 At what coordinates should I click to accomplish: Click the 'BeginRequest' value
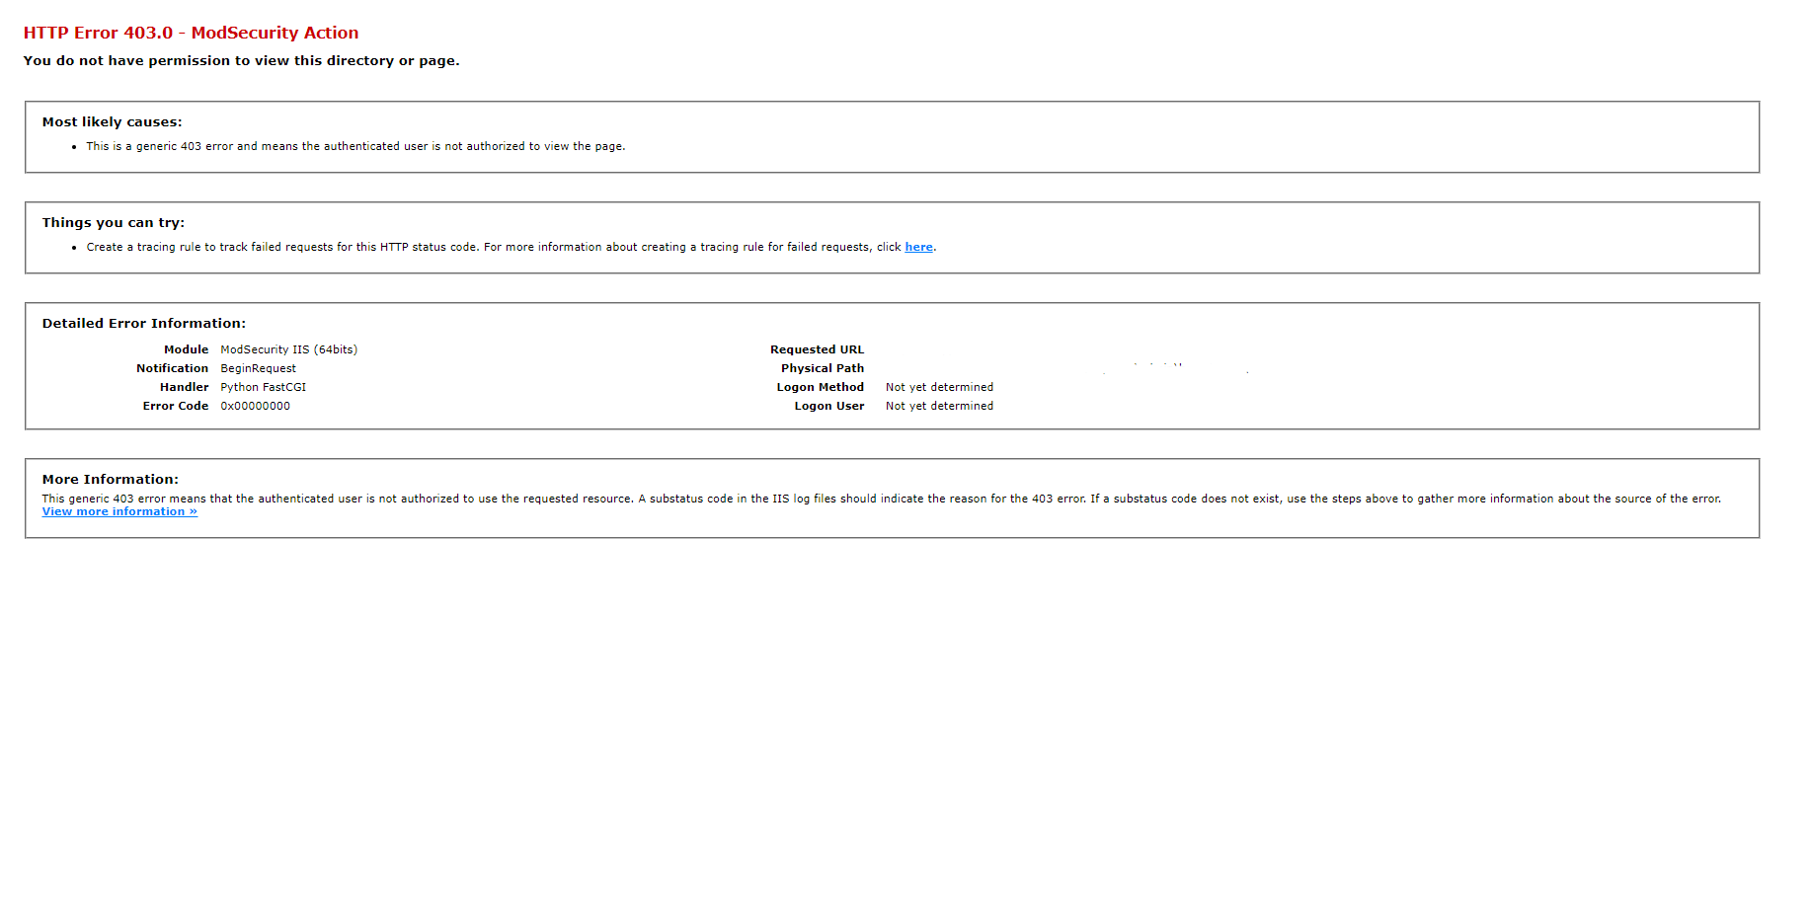258,368
